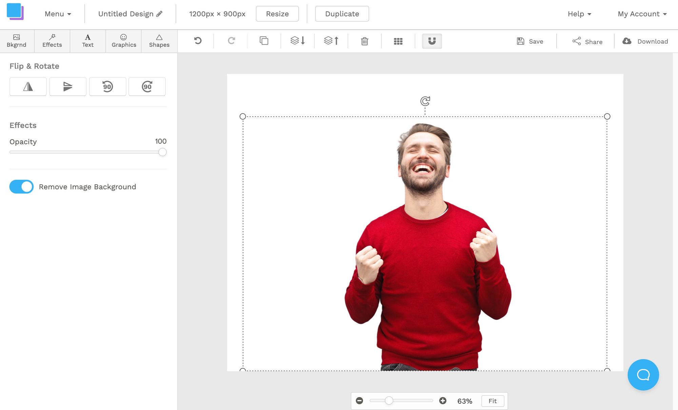The width and height of the screenshot is (678, 410).
Task: Toggle the magnet snap button
Action: click(x=432, y=41)
